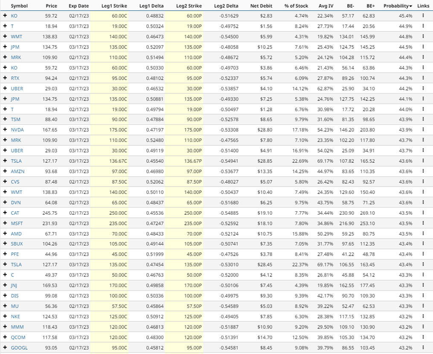The image size is (433, 354).
Task: Sort table by Leg1 Strike header
Action: (x=114, y=6)
